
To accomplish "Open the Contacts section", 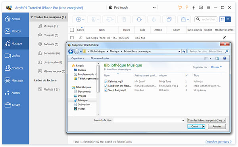I will point(15,68).
